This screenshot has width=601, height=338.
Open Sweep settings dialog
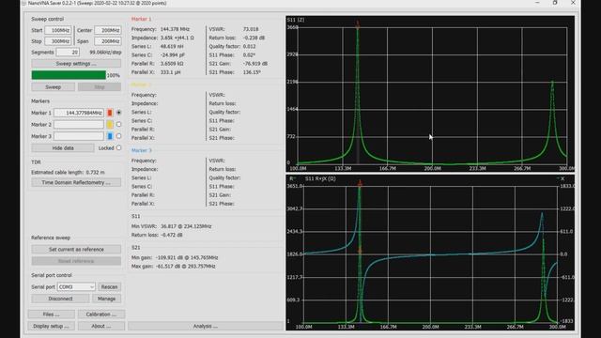[x=76, y=64]
